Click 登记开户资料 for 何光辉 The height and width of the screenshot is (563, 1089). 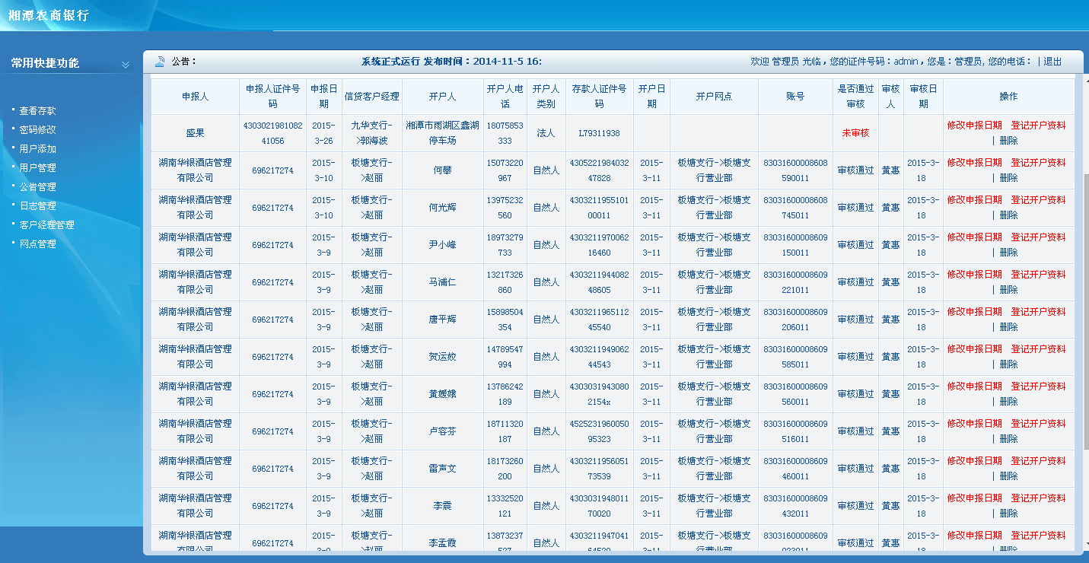pos(1039,200)
